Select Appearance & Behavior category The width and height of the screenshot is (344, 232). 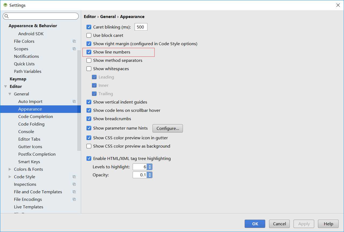pos(33,26)
